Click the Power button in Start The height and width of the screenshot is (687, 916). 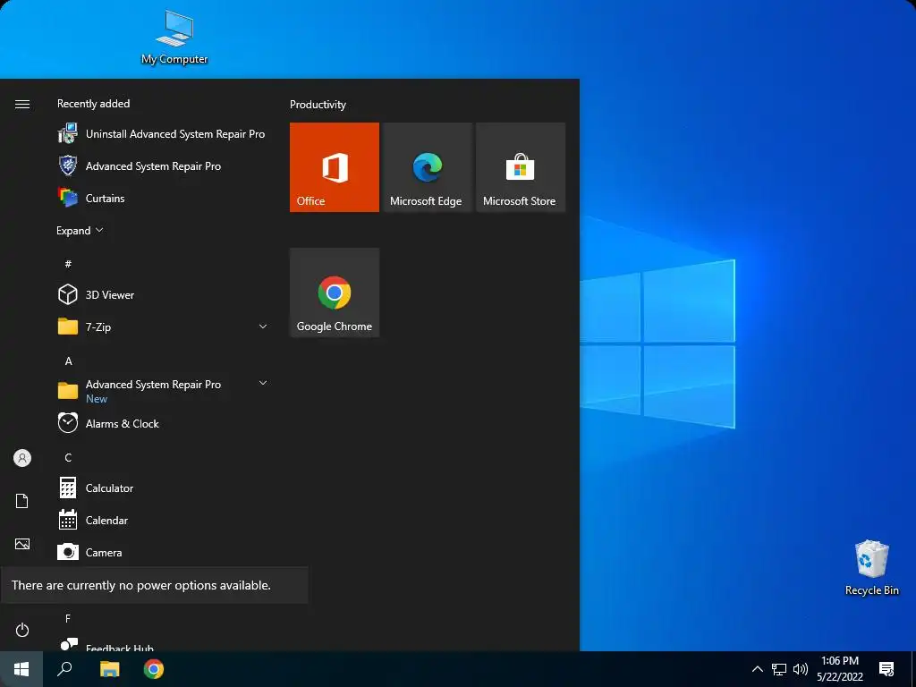point(22,630)
